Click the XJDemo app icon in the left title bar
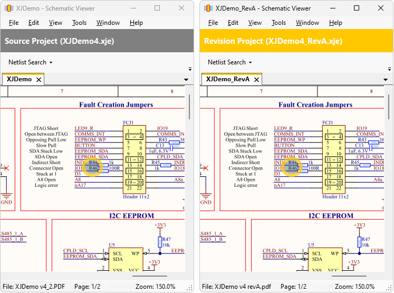Image resolution: width=394 pixels, height=293 pixels. click(9, 8)
